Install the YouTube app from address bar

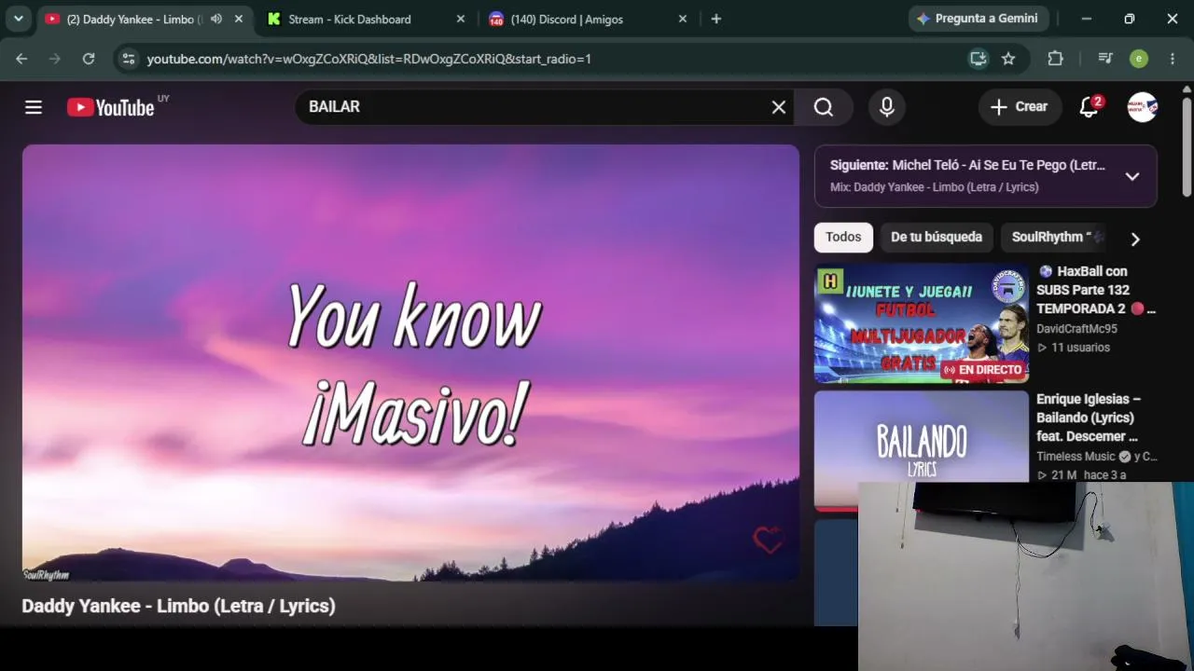click(978, 59)
